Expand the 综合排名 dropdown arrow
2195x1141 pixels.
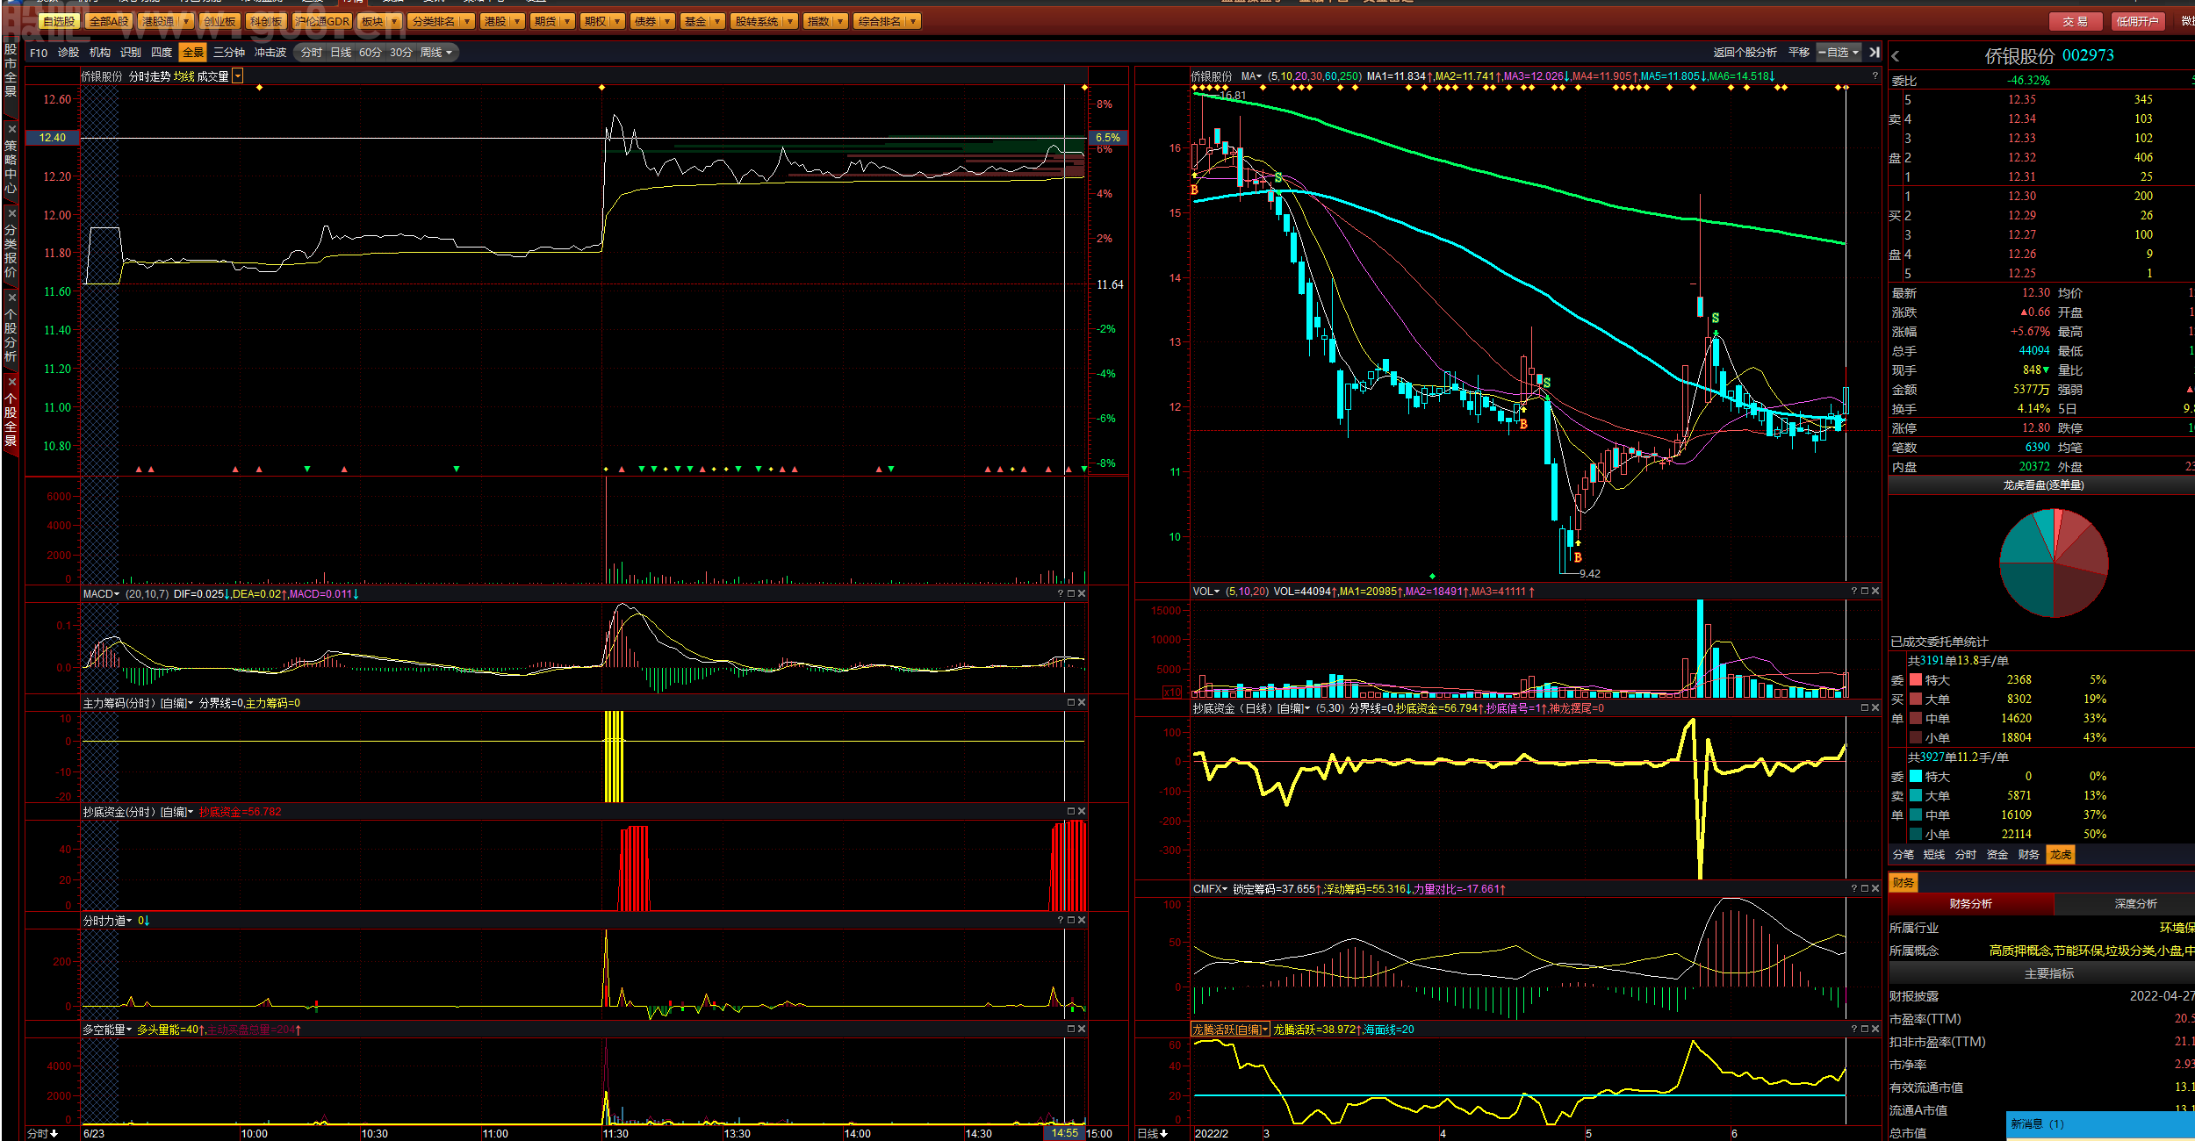point(914,21)
